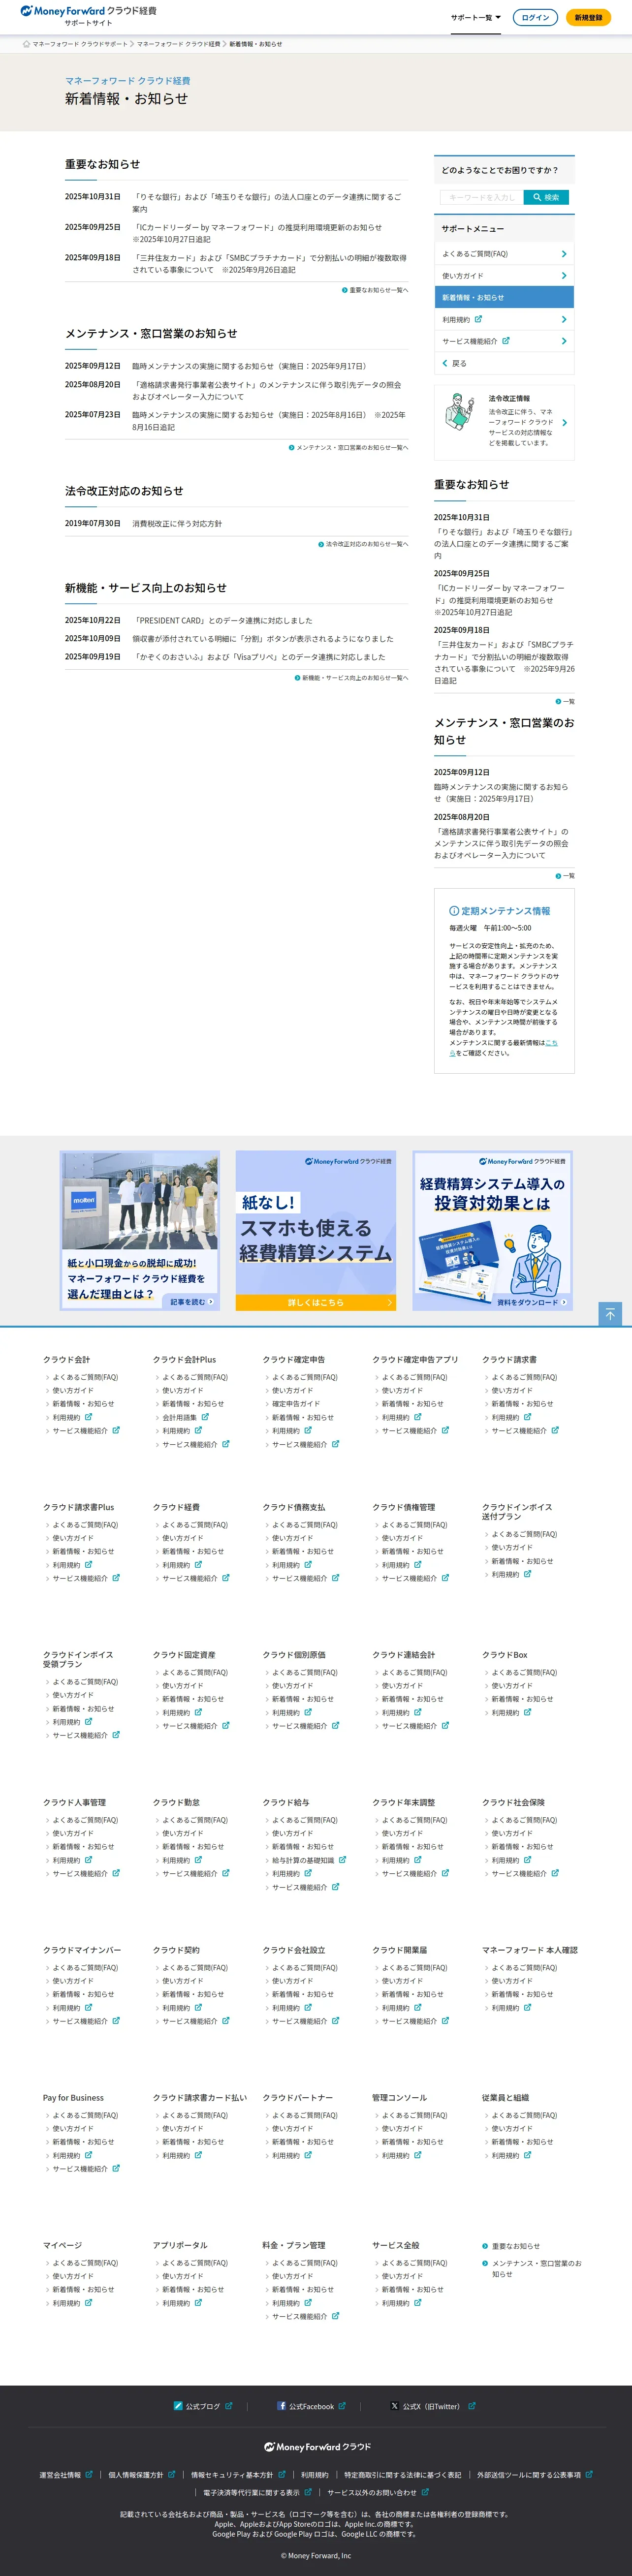This screenshot has height=2576, width=632.
Task: Open 新着情報・お知らせ under Pay for Business footer column
Action: point(83,2142)
